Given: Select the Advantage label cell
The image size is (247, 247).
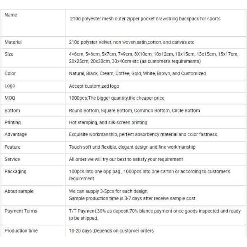Looking at the screenshot, I should [16, 135].
